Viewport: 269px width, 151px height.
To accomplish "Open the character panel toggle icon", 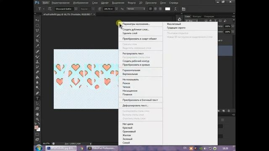I will click(x=184, y=9).
